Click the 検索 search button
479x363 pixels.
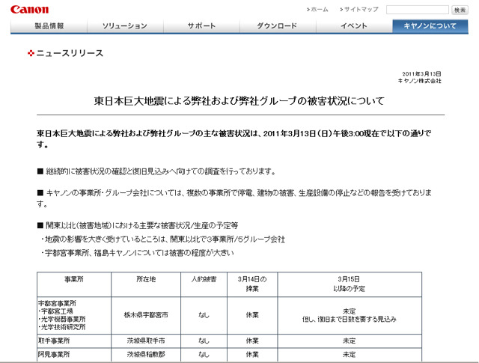460,10
